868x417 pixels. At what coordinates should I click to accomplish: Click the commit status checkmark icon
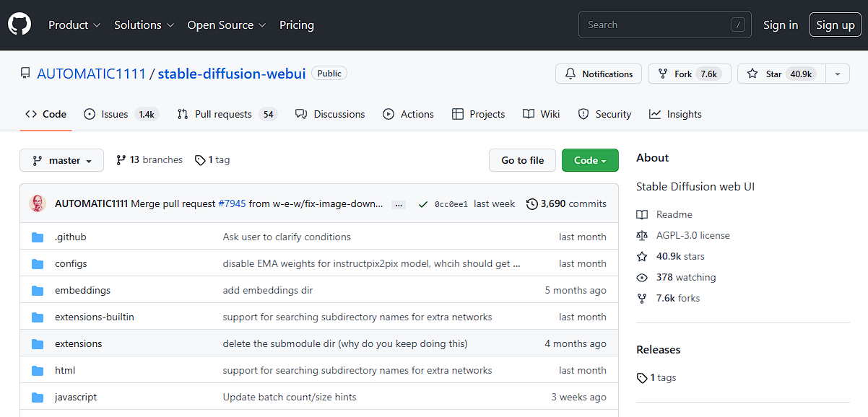coord(422,204)
